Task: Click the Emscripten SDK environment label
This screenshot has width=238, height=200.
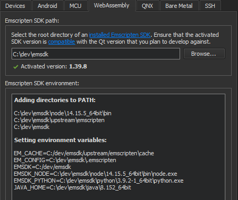Action: [42, 83]
